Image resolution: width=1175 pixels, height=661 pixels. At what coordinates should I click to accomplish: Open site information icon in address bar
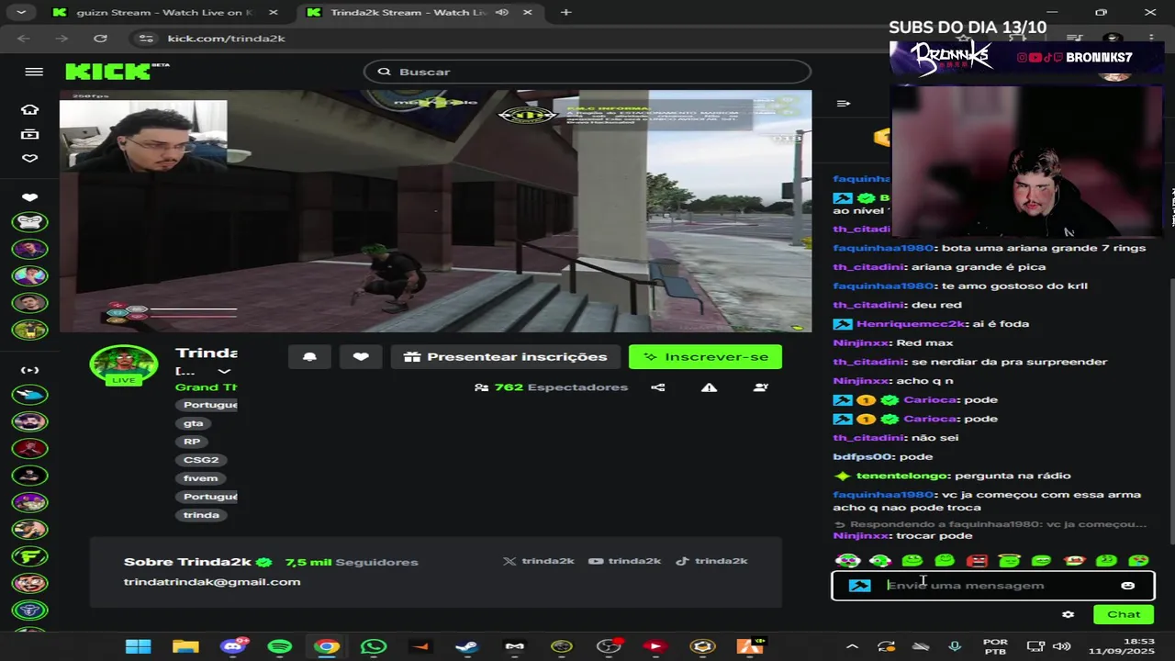tap(145, 39)
